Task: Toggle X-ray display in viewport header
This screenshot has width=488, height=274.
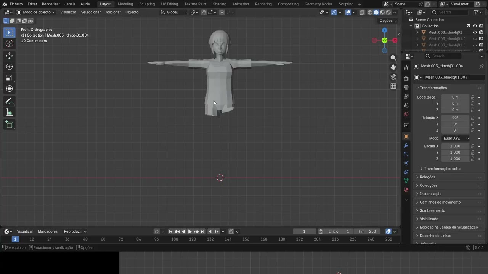Action: (362, 12)
